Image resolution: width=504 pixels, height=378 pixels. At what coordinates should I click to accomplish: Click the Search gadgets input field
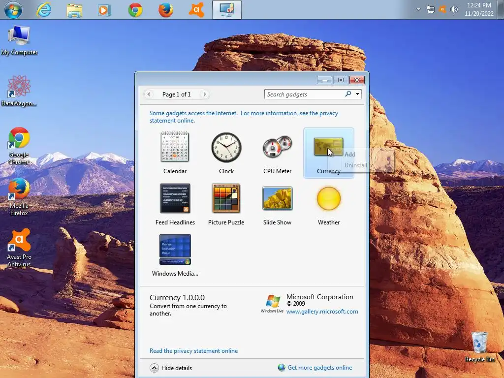(x=304, y=94)
